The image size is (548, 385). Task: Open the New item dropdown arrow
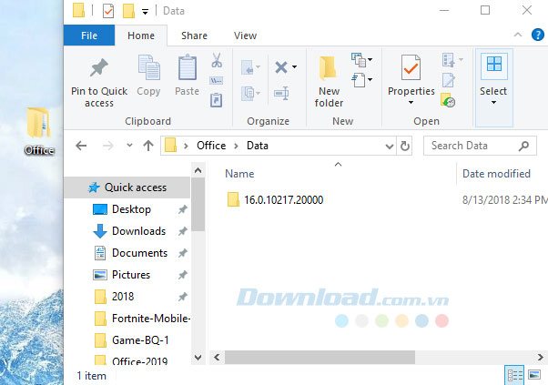click(x=370, y=59)
